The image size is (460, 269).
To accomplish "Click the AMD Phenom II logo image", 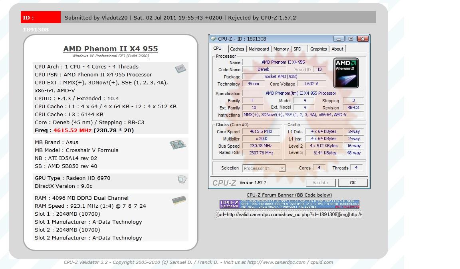I will click(x=346, y=73).
